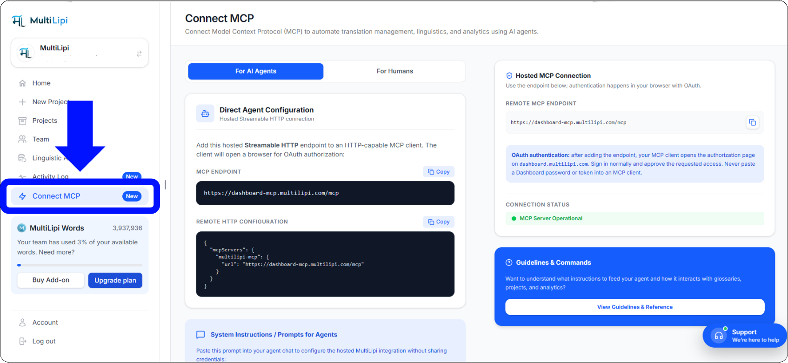The height and width of the screenshot is (363, 788).
Task: Copy the MCP Endpoint URL
Action: click(x=439, y=172)
